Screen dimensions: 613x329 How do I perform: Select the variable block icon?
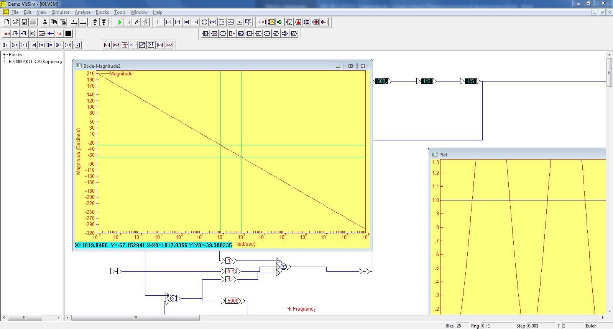(42, 34)
